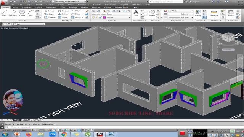
Task: Click the Paste icon
Action: 231,13
